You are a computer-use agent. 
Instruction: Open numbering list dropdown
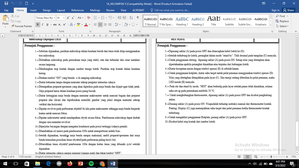[x=106, y=18]
